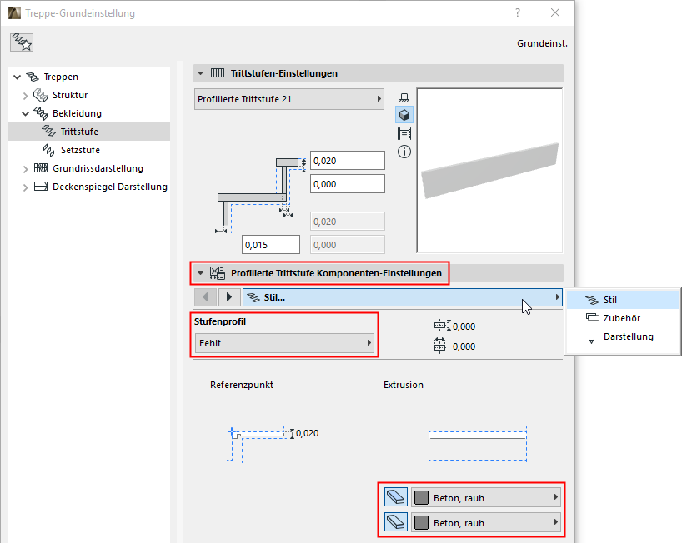Click the Bekleidung icon in the tree
The height and width of the screenshot is (543, 682).
coord(41,113)
